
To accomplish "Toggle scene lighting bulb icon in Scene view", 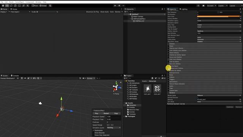I will [x=22, y=78].
